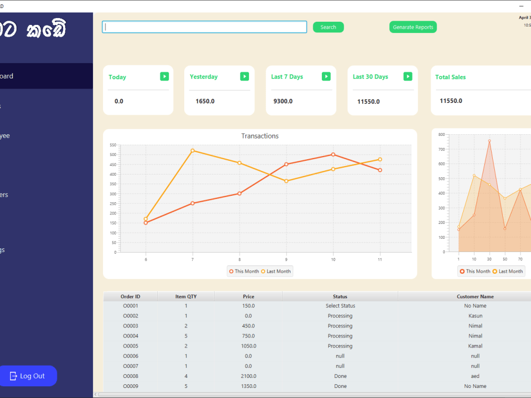This screenshot has width=531, height=398.
Task: Open details via the Last 7 Days arrow icon
Action: (326, 76)
